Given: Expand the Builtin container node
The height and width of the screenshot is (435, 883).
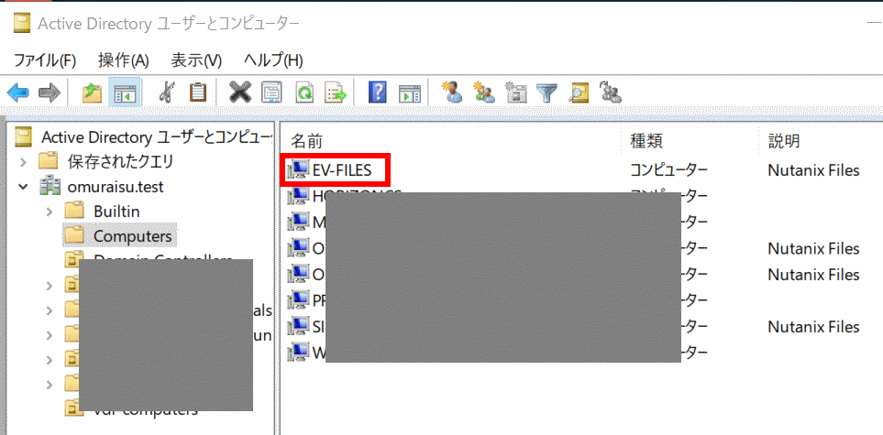Looking at the screenshot, I should [x=49, y=212].
